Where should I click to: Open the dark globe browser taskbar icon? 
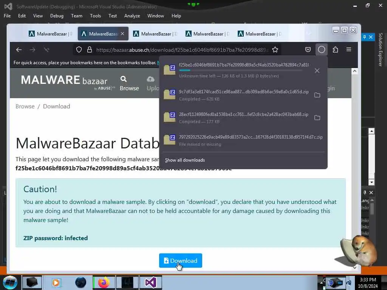coord(81,282)
